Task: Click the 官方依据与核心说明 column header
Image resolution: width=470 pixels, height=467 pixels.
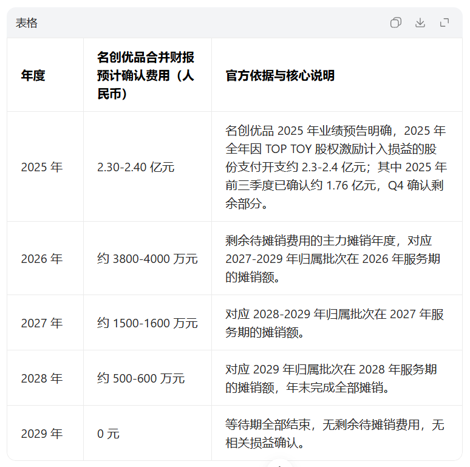Action: 280,75
